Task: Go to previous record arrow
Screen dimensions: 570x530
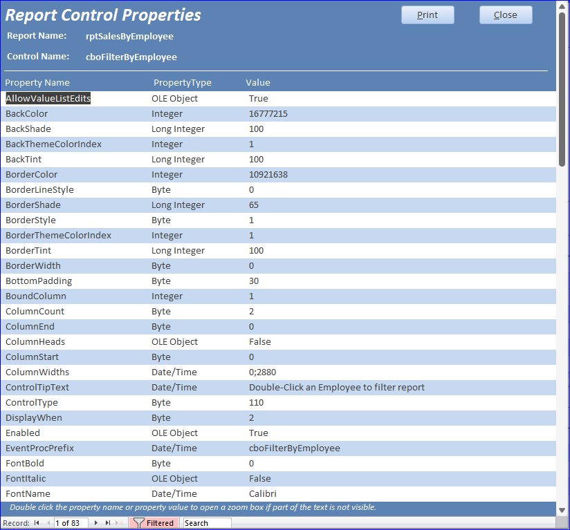Action: point(48,522)
